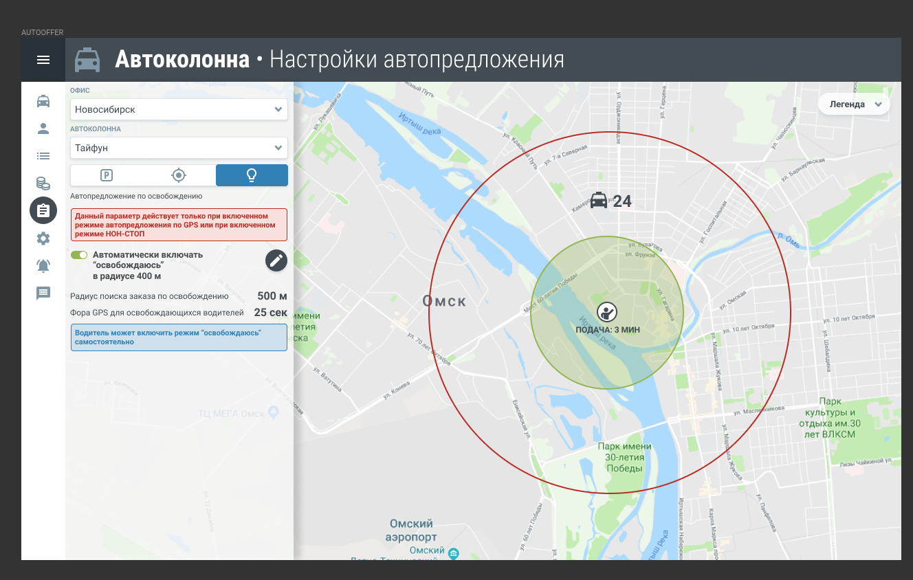Switch to the parking P tab
Screen dimensions: 913x580
point(107,175)
